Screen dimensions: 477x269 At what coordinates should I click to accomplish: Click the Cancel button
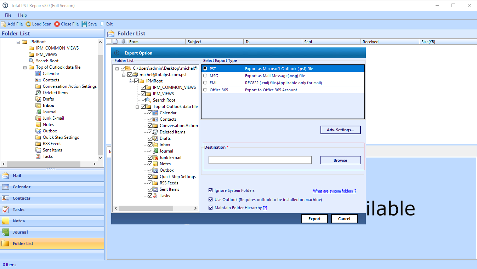(344, 219)
